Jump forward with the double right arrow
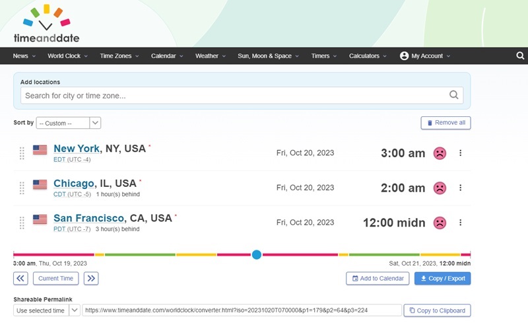Image resolution: width=528 pixels, height=323 pixels. tap(92, 278)
